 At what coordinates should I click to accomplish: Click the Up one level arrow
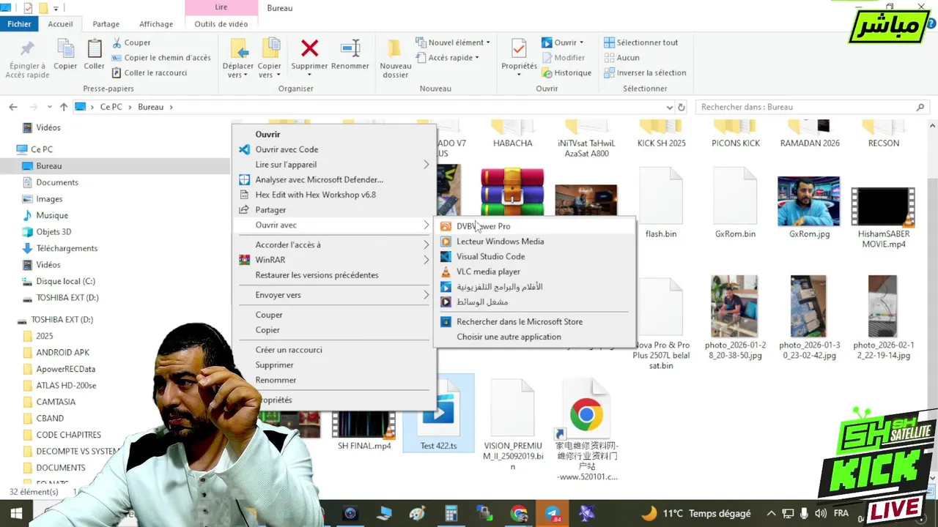tap(64, 107)
